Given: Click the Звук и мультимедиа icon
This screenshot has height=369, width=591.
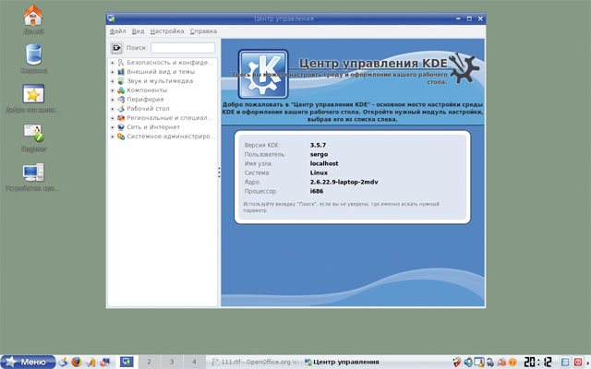Looking at the screenshot, I should [121, 81].
